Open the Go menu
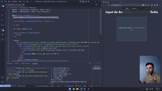This screenshot has height=91, width=162. pyautogui.click(x=24, y=2)
